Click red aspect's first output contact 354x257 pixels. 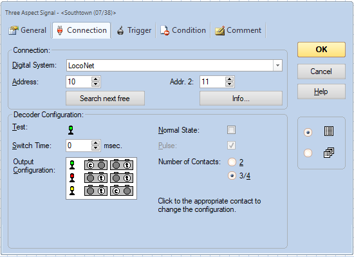pyautogui.click(x=90, y=178)
